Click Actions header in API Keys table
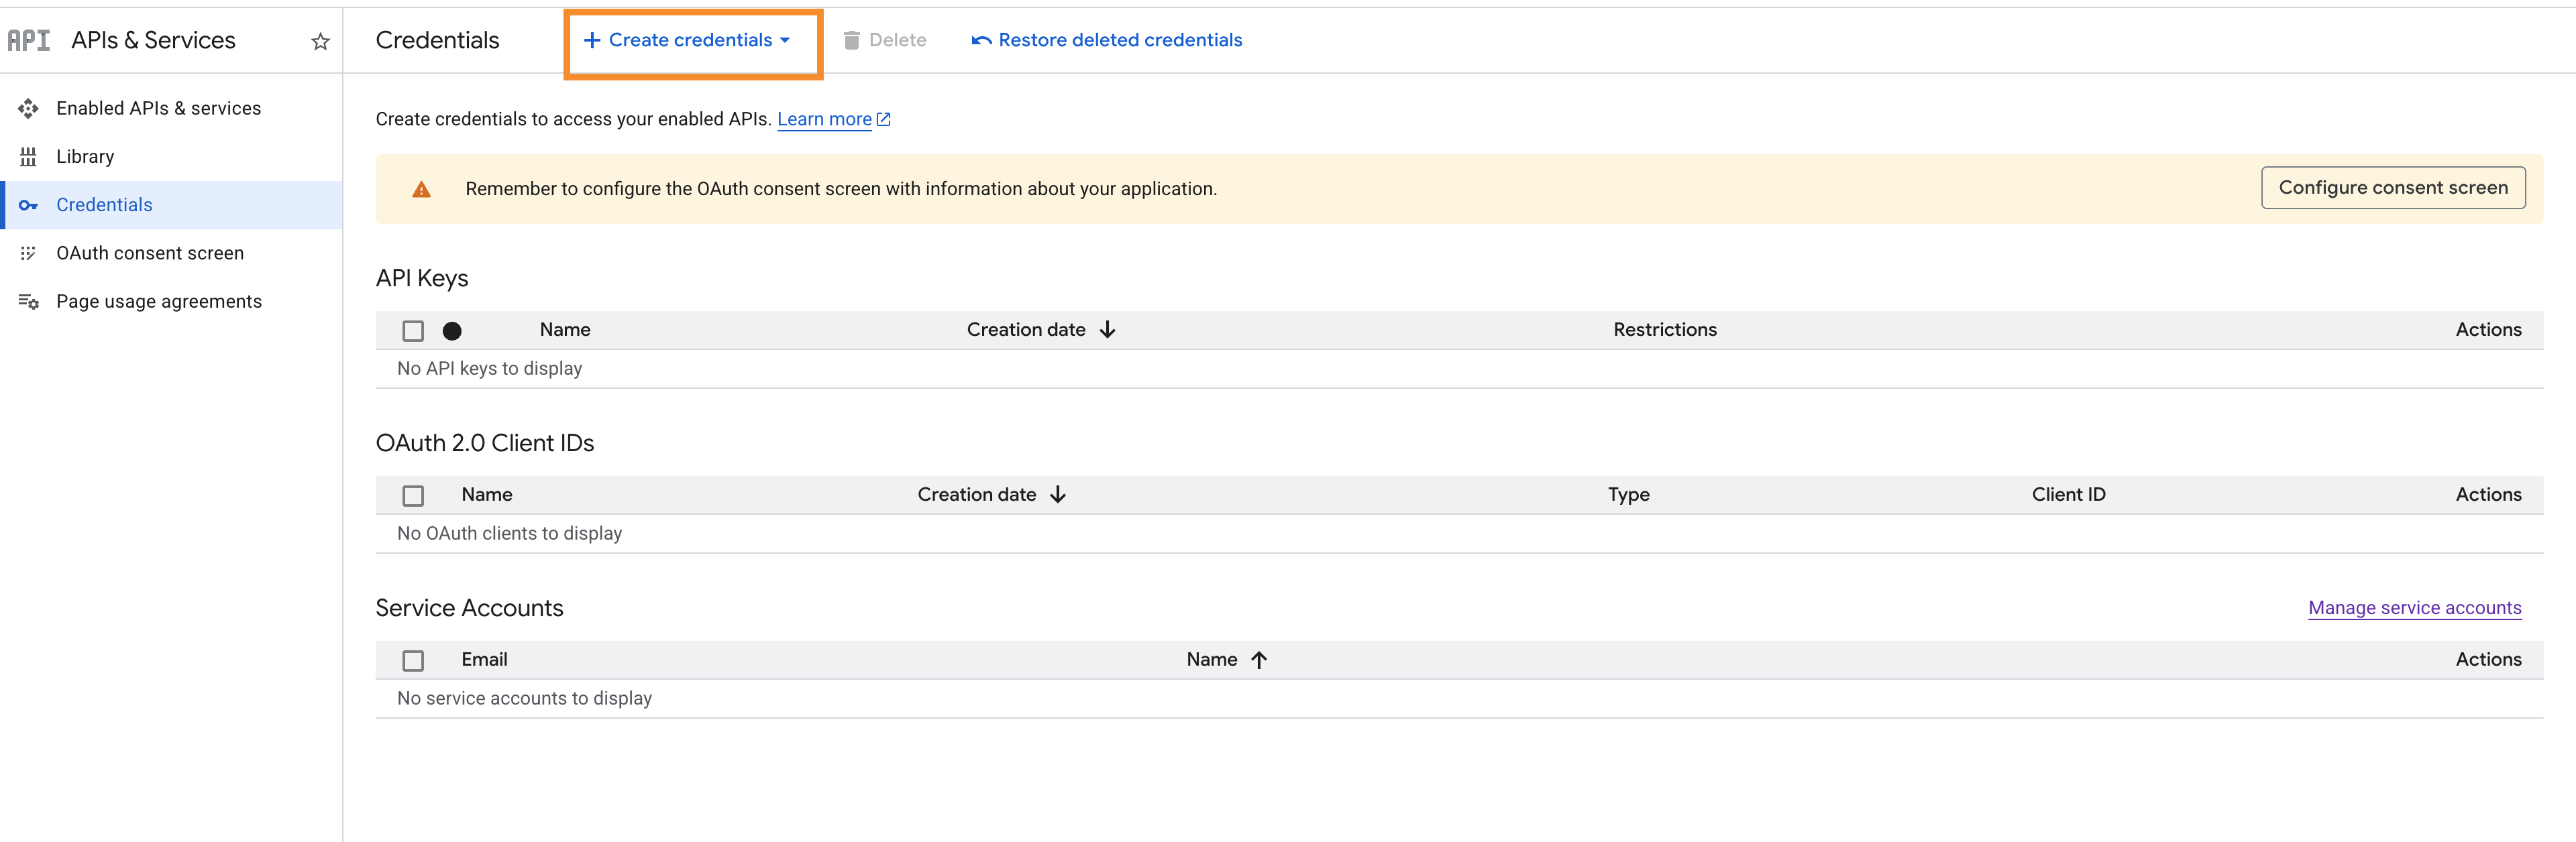Screen dimensions: 2576x842 click(2488, 330)
